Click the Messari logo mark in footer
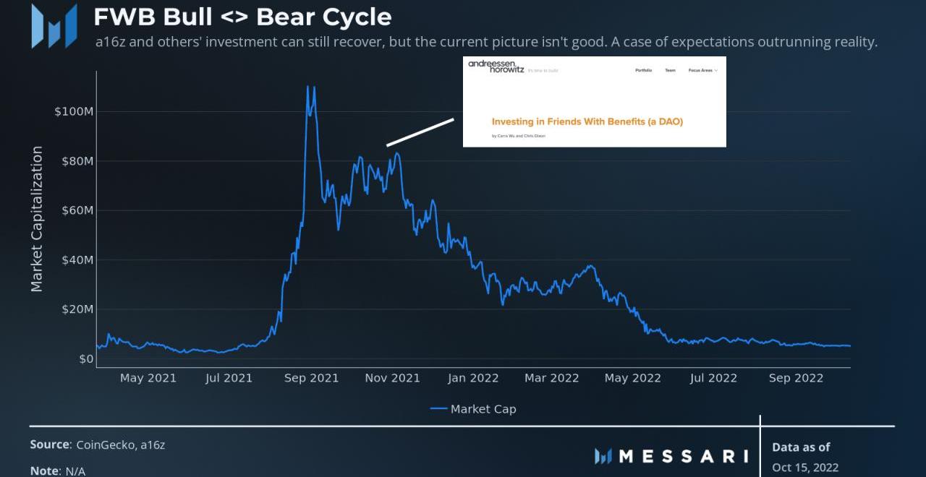The width and height of the screenshot is (926, 477). tap(603, 456)
